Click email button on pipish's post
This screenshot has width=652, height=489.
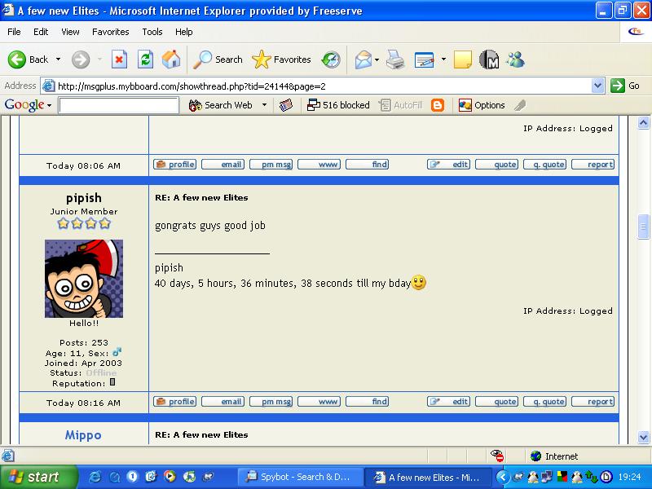pyautogui.click(x=222, y=402)
